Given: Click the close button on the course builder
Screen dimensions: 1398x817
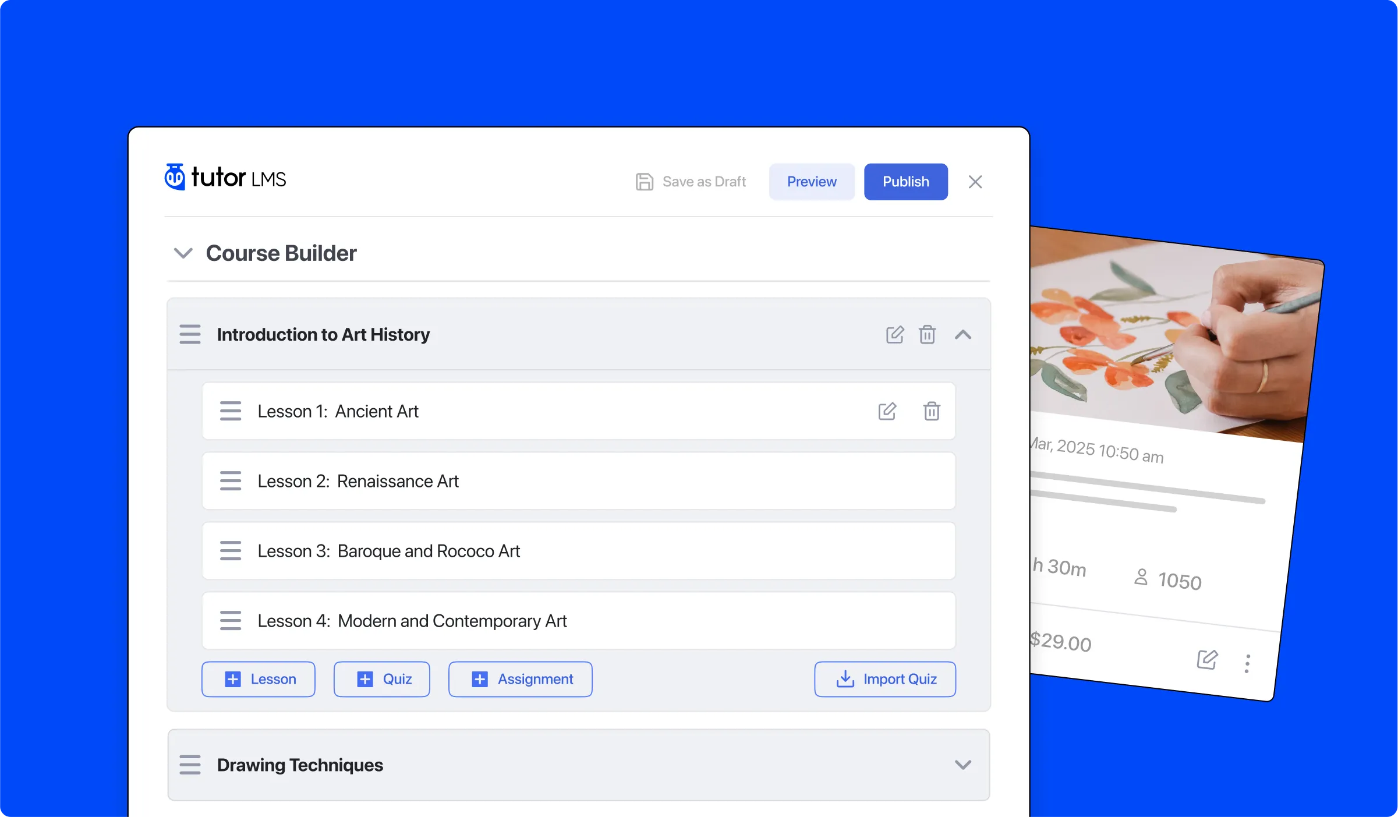Looking at the screenshot, I should point(975,182).
